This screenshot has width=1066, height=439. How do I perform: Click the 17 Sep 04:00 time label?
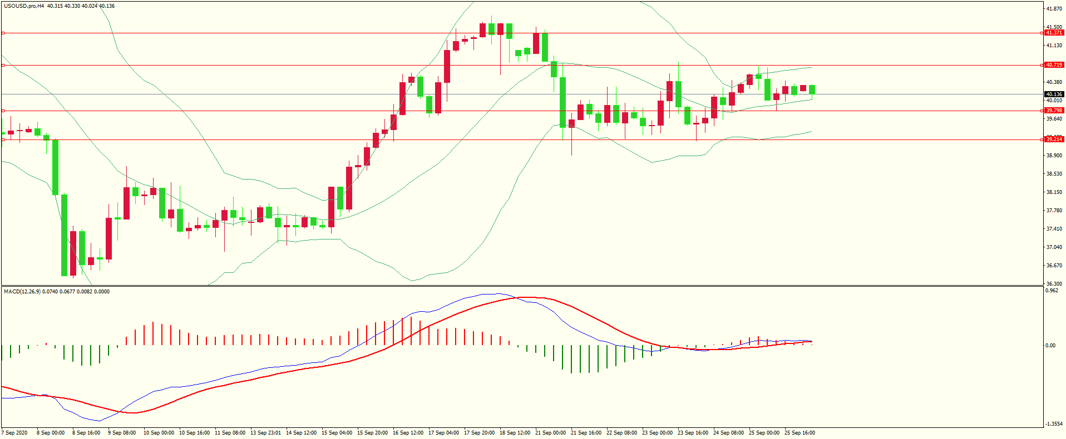point(443,433)
